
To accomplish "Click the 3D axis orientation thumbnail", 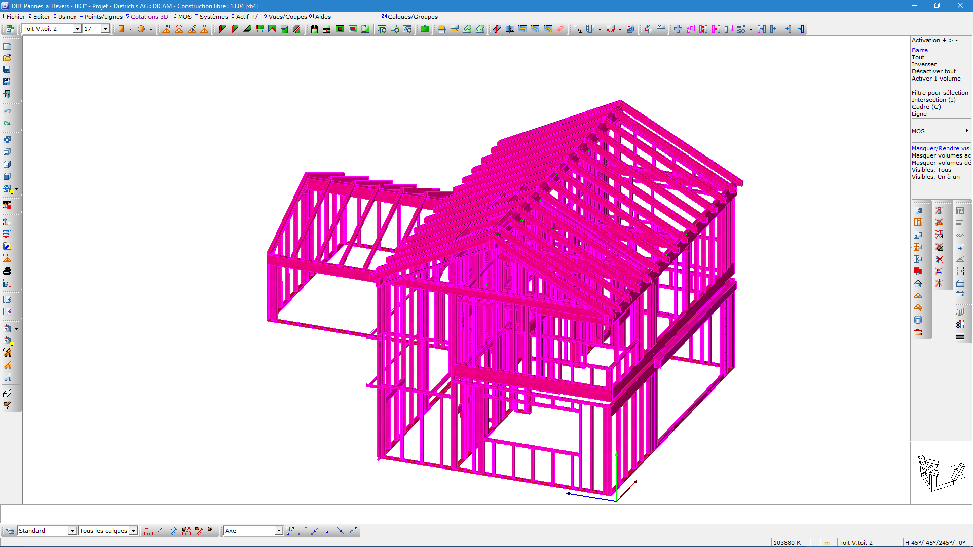I will pyautogui.click(x=941, y=473).
